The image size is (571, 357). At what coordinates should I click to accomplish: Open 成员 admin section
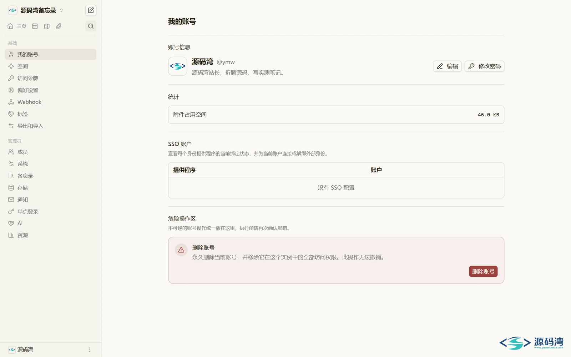[x=51, y=152]
